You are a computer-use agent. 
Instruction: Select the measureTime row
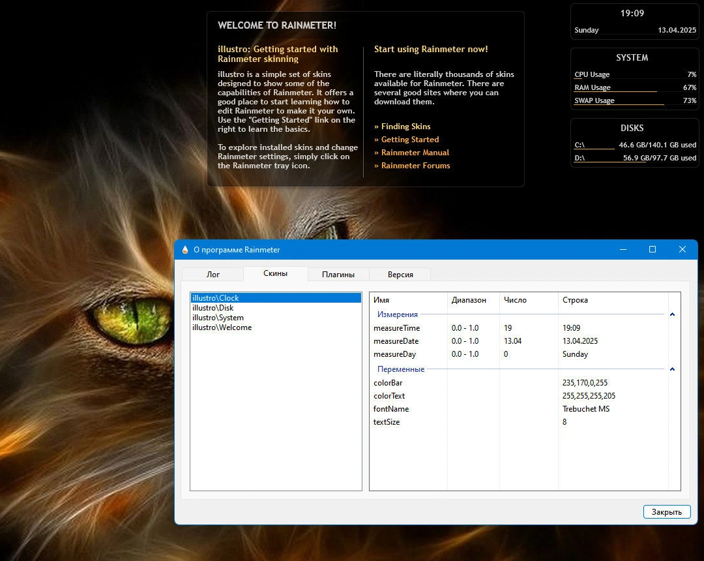(519, 328)
